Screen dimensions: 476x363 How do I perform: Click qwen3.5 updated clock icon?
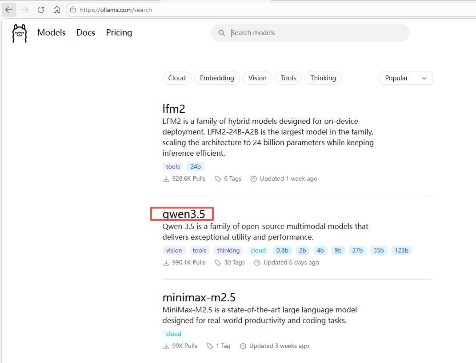tap(257, 263)
